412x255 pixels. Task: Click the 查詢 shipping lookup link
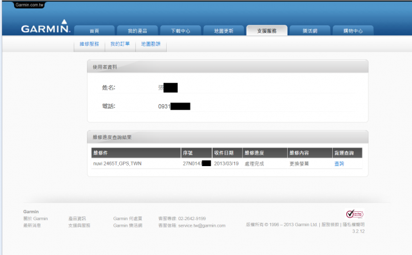(x=339, y=164)
